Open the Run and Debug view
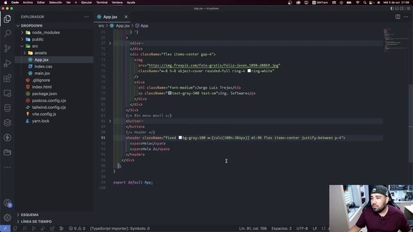 7,63
